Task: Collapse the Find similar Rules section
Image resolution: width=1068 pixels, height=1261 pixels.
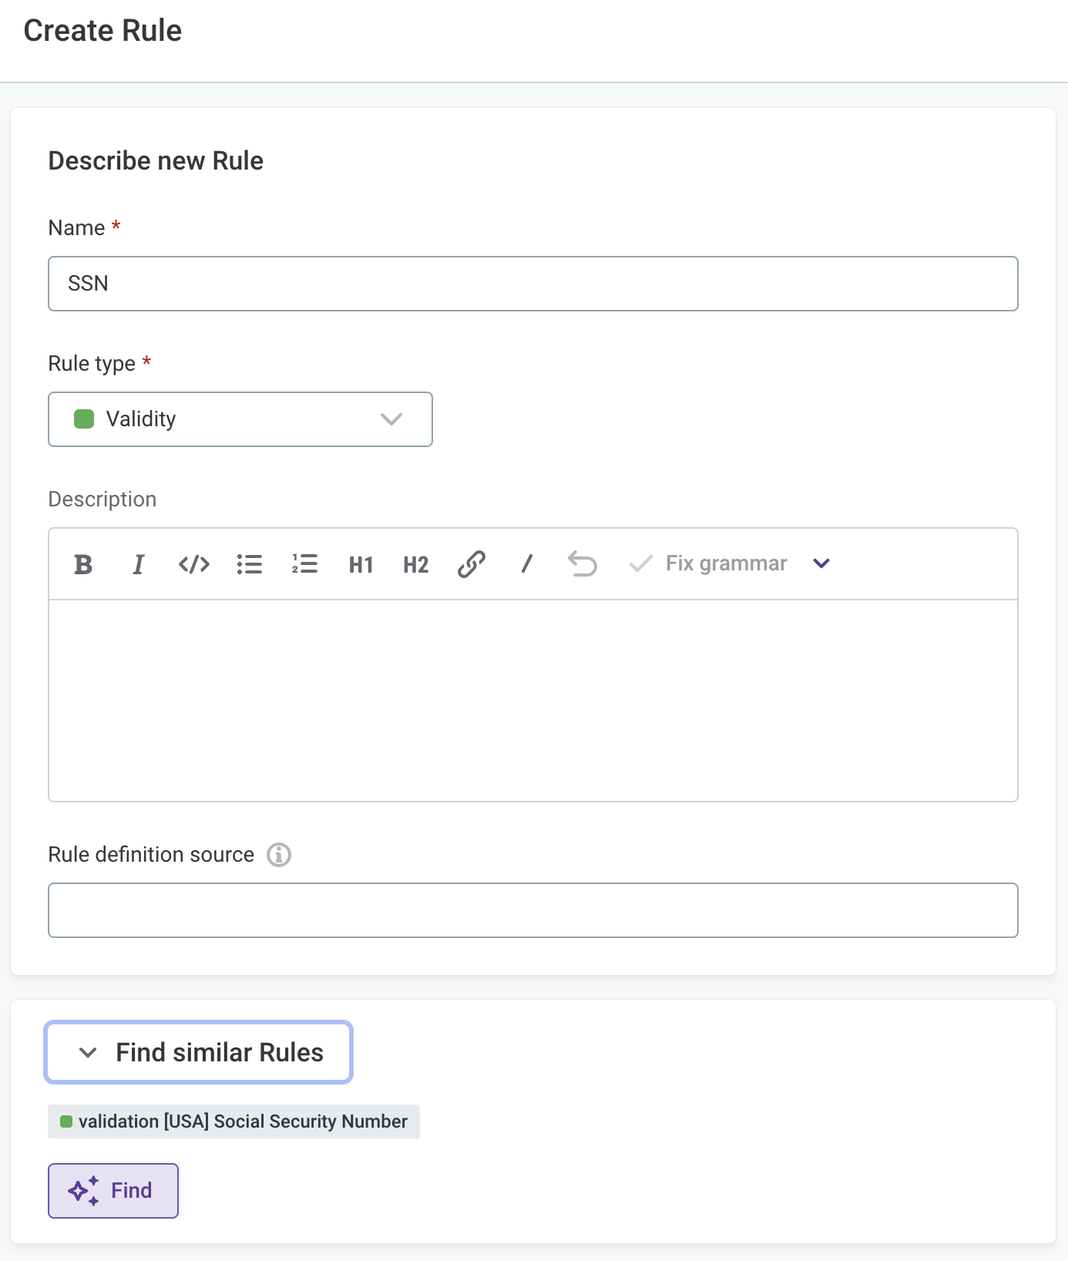Action: [199, 1052]
